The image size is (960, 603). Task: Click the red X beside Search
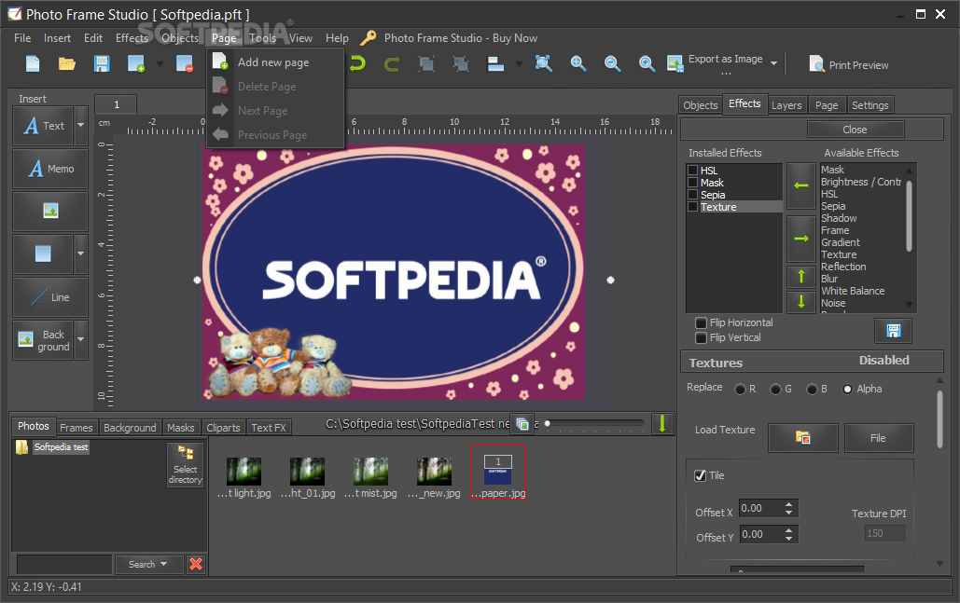click(196, 564)
